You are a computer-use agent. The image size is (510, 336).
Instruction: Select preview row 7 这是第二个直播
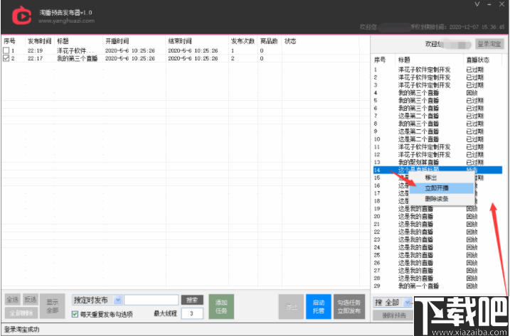point(437,116)
